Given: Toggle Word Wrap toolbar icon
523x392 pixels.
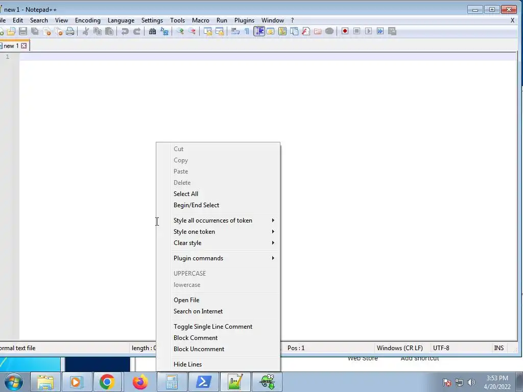Looking at the screenshot, I should (x=235, y=31).
